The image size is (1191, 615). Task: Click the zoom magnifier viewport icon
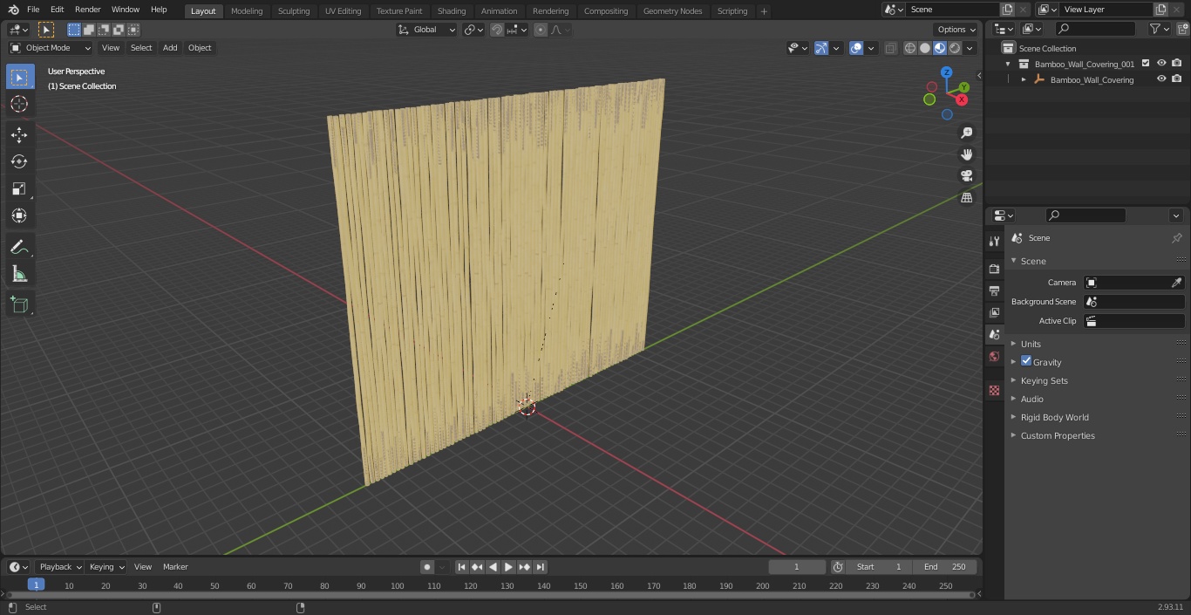[x=966, y=133]
